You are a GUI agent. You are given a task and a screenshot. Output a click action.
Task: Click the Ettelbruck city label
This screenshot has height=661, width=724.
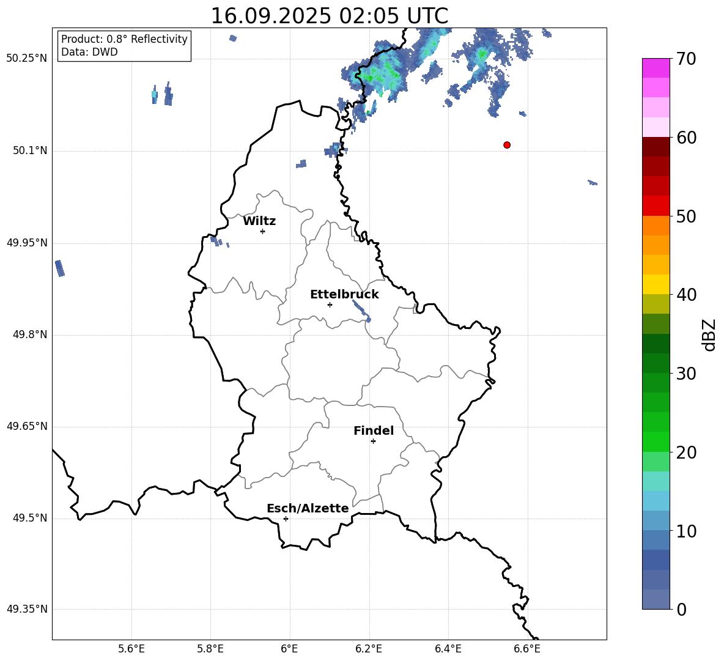click(x=344, y=295)
